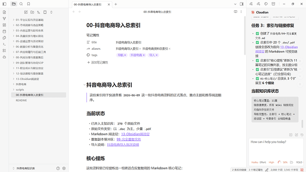This screenshot has height=172, width=306.
Task: Click context usage 58% indicator
Action: point(283,162)
